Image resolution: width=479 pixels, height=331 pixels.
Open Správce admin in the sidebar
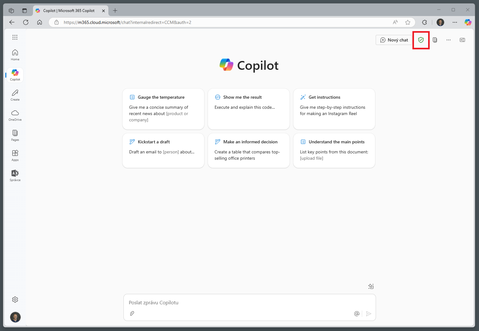pos(15,175)
